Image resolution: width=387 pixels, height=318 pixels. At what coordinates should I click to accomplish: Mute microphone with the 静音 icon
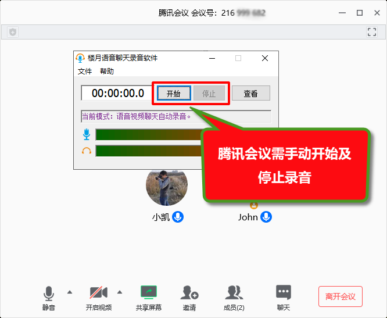coord(49,294)
